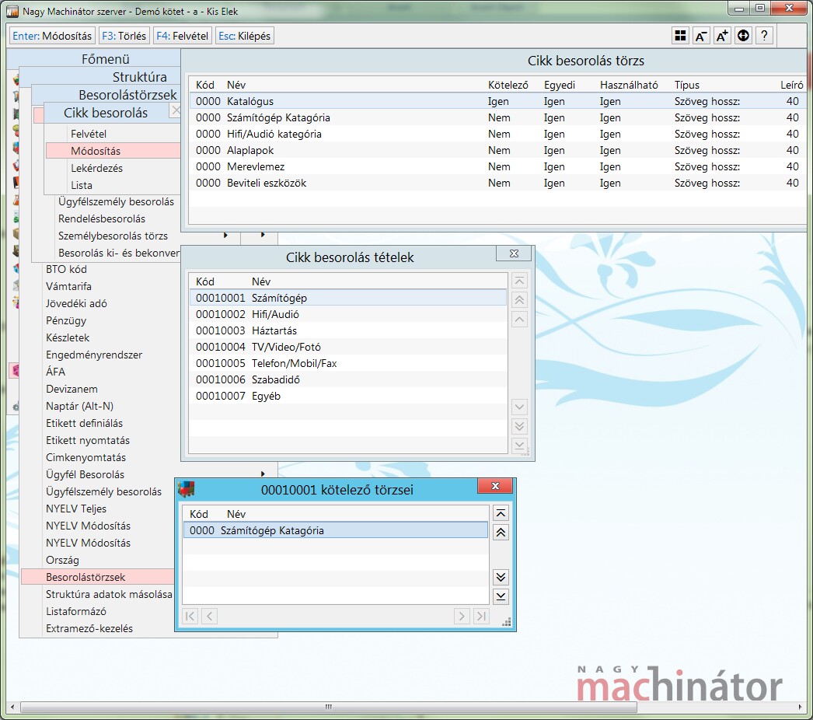
Task: Page up in kötelező törzsei list
Action: click(501, 533)
